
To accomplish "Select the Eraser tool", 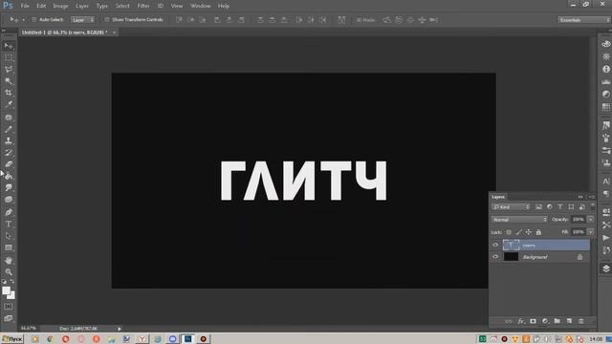I will (x=9, y=164).
